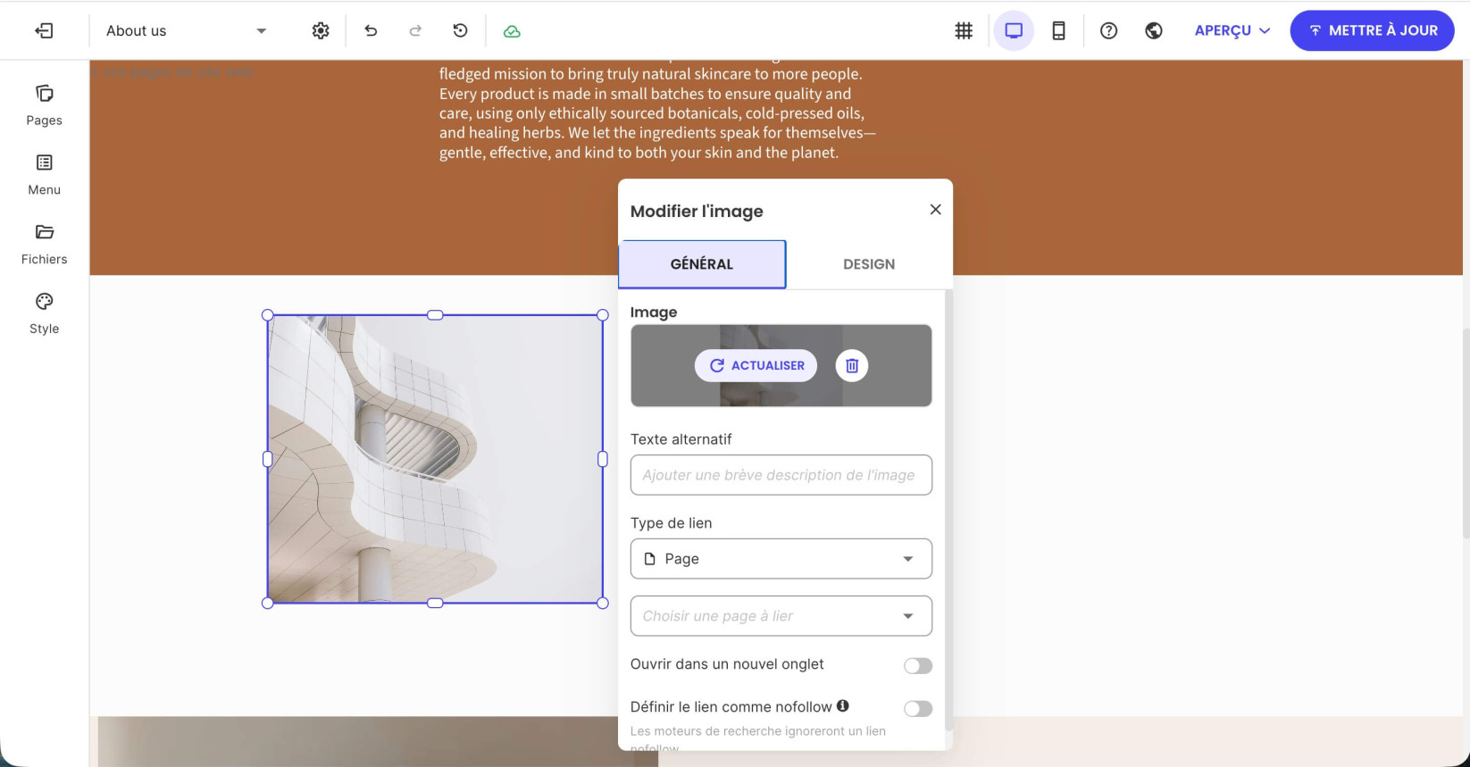The height and width of the screenshot is (767, 1470).
Task: Select desktop view mode button
Action: [1014, 30]
